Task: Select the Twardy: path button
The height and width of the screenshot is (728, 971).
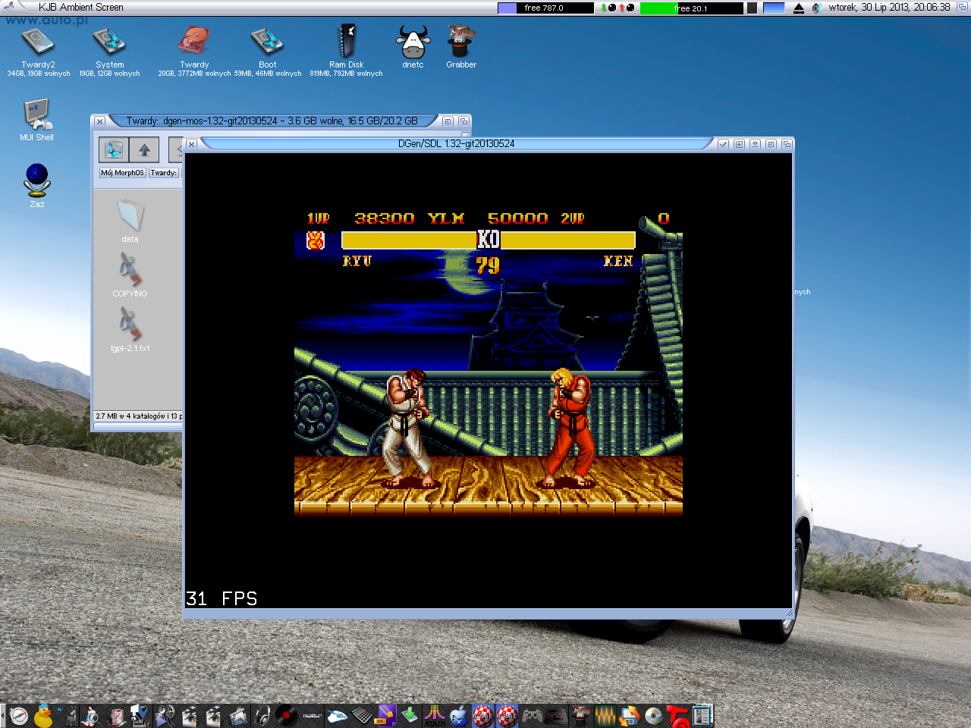Action: click(164, 173)
